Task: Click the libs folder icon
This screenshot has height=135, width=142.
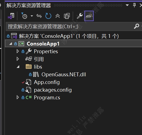Action: (29, 66)
